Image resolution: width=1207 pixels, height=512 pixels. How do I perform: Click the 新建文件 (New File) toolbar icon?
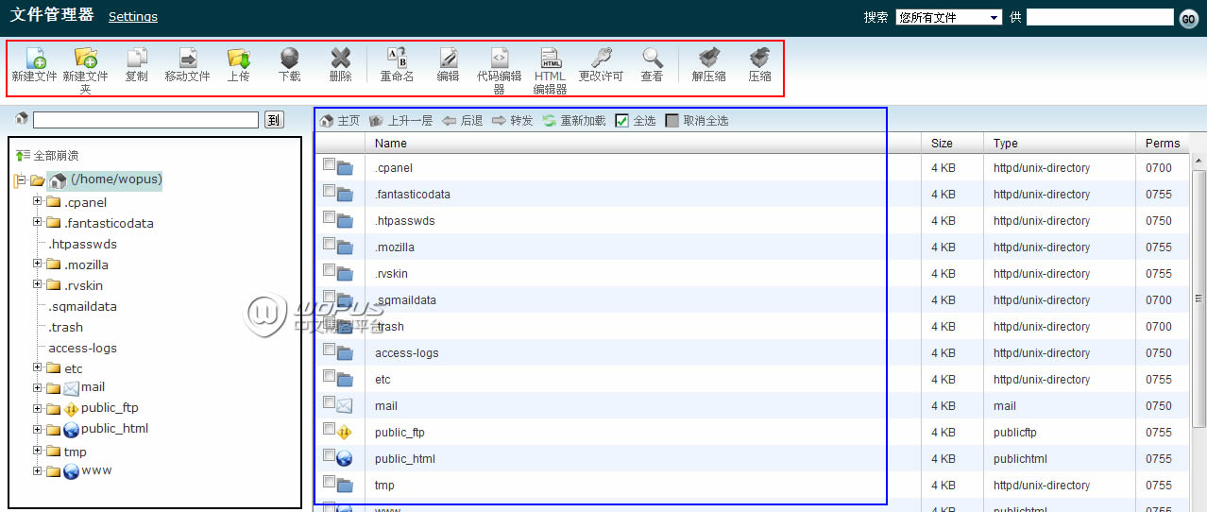(35, 58)
